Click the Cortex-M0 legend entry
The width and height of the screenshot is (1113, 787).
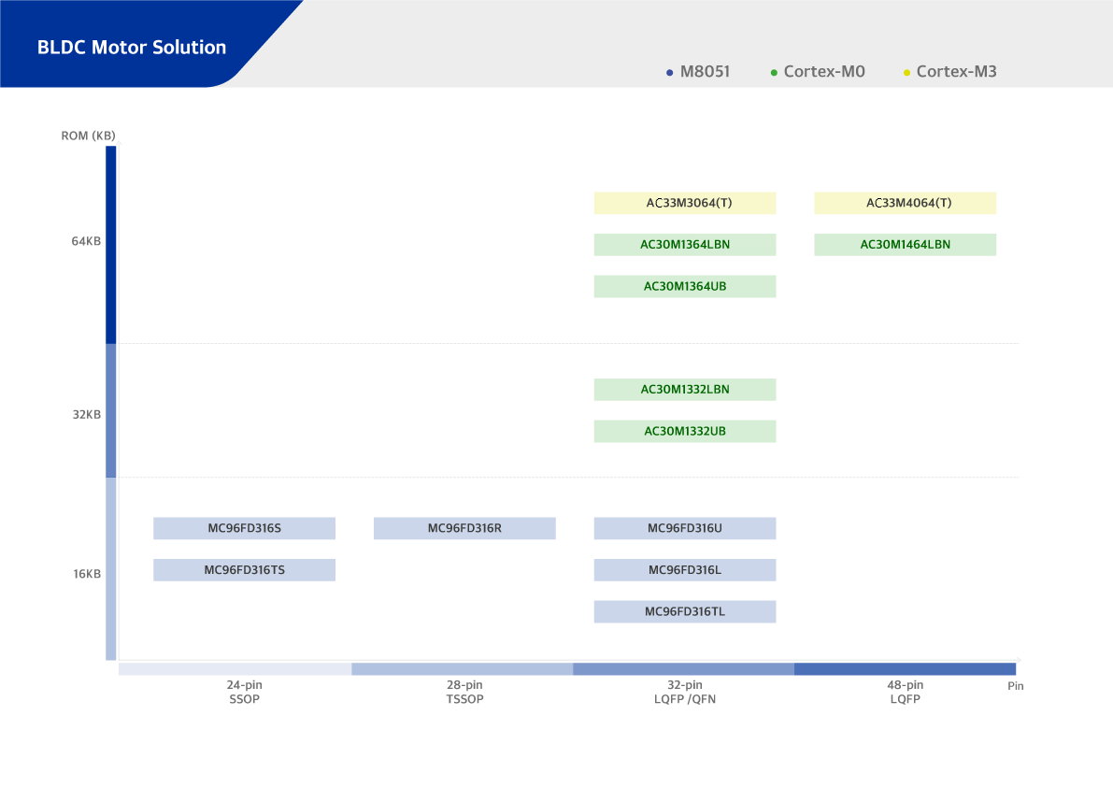818,72
